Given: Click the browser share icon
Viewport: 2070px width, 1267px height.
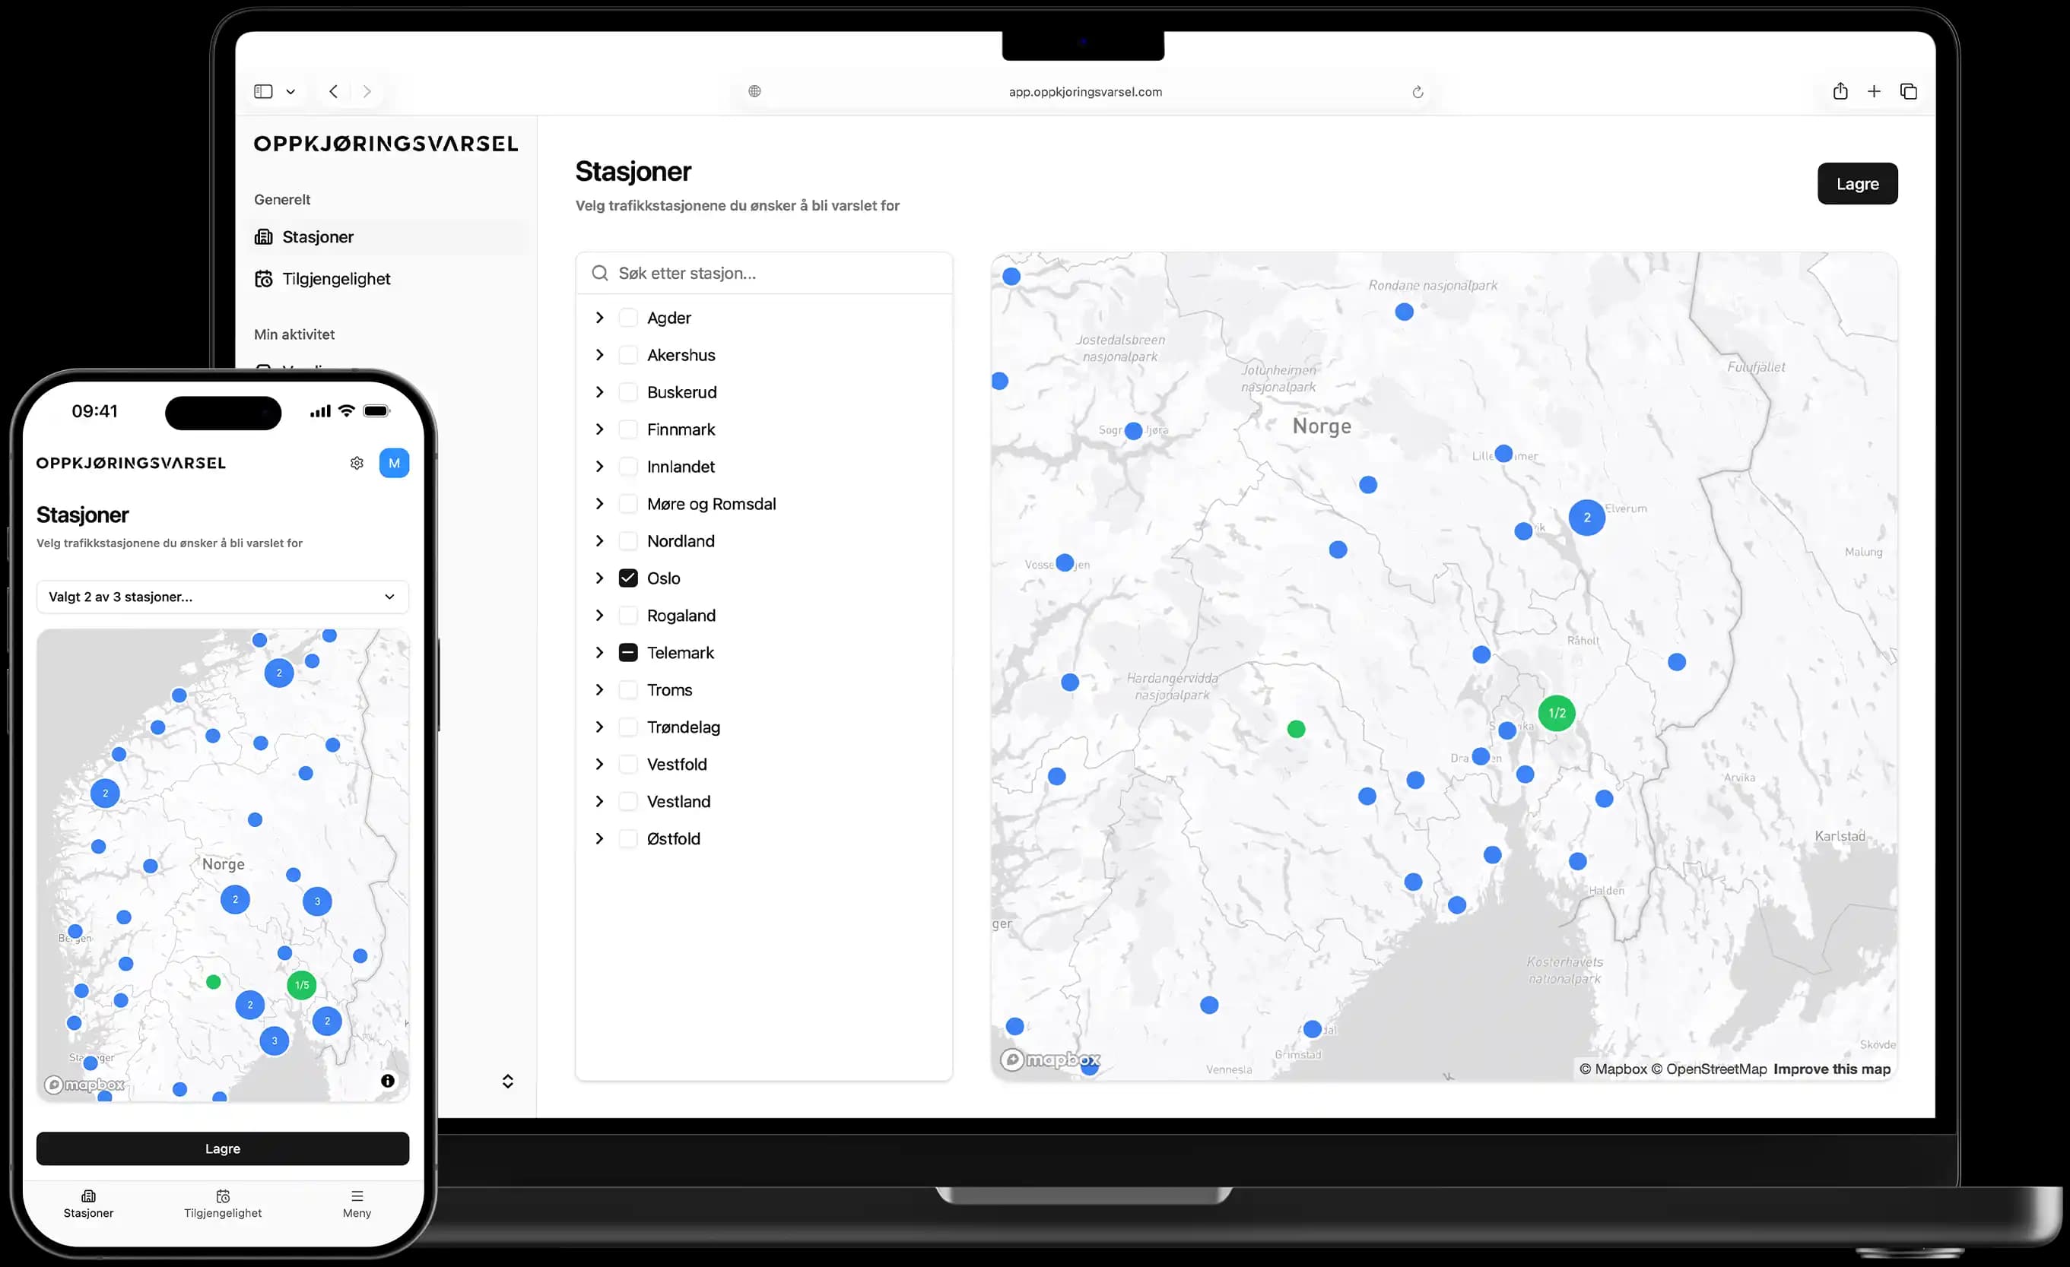Looking at the screenshot, I should (x=1840, y=91).
